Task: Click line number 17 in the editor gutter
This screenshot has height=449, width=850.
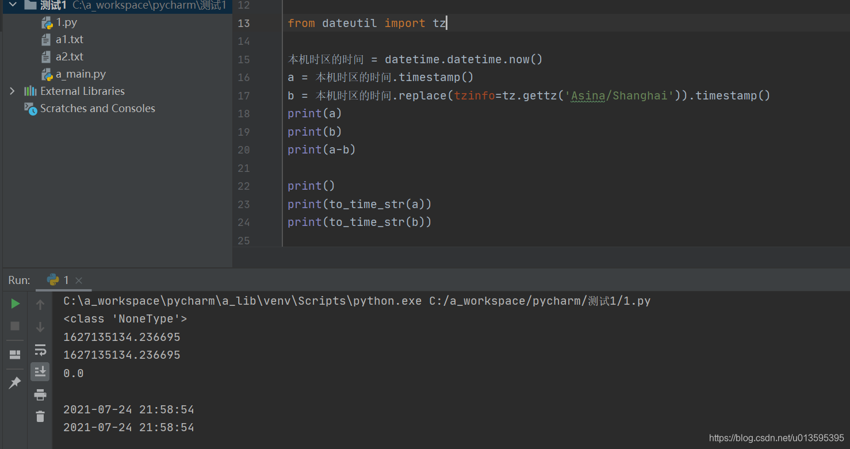Action: [243, 95]
